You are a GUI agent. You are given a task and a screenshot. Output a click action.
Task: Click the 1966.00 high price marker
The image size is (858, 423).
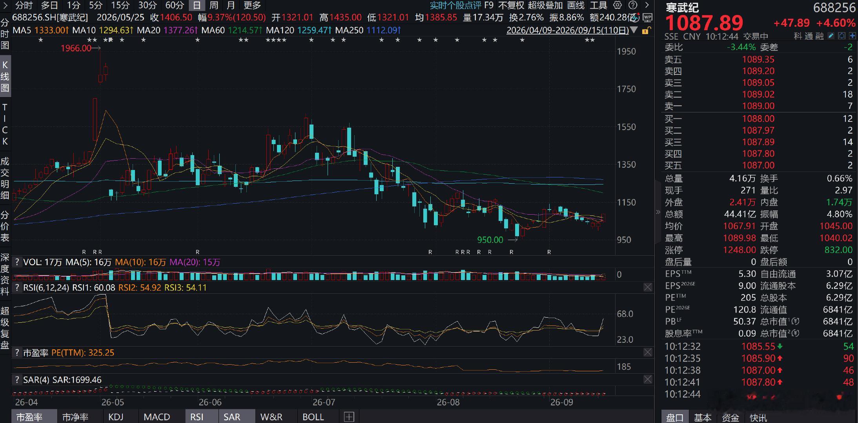point(76,48)
